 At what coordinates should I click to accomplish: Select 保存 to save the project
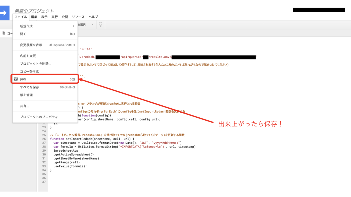(x=23, y=78)
